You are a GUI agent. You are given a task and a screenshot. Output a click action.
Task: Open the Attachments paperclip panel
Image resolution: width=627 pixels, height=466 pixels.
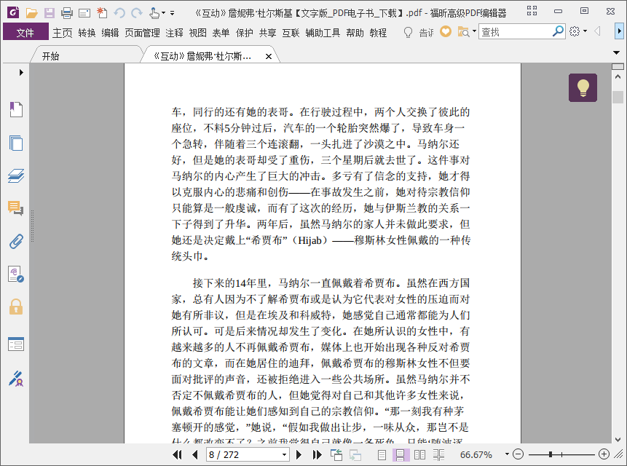pos(16,242)
